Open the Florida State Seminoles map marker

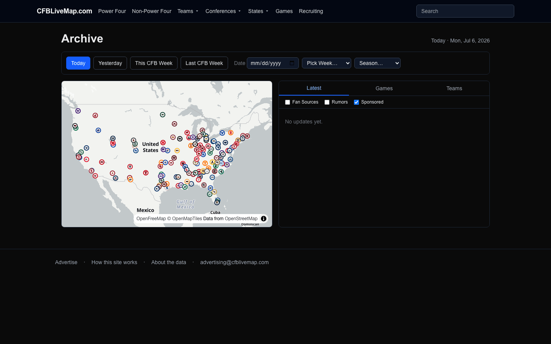204,185
